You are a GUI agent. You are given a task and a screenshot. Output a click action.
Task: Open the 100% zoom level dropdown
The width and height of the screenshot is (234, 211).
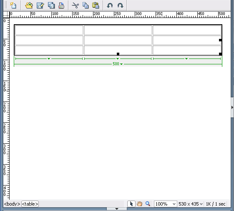click(x=166, y=204)
